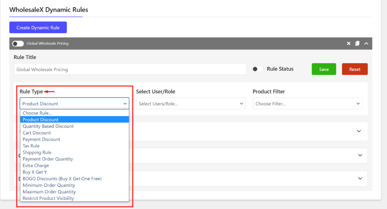Toggle the Global Wholesale Pricing header switch
387x209 pixels.
click(x=18, y=43)
